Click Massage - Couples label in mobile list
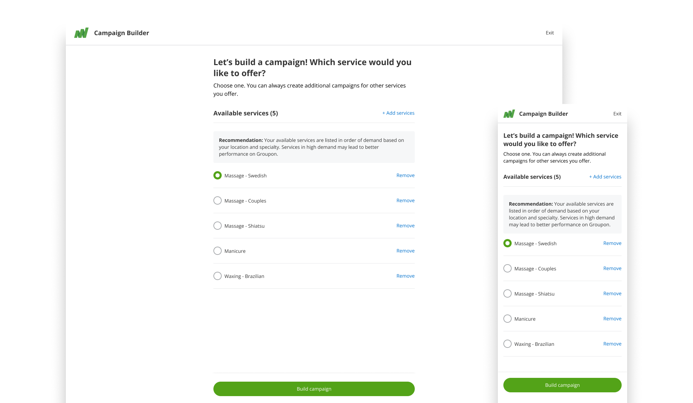The image size is (693, 403). [x=535, y=269]
